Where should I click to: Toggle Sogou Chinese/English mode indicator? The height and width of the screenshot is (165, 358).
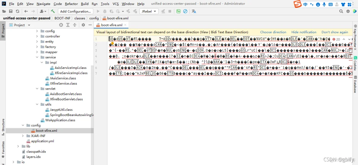tap(305, 4)
